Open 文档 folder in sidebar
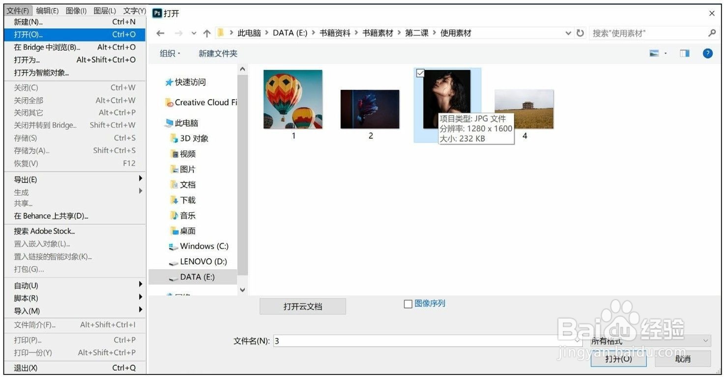Viewport: 726px width, 377px height. (183, 184)
